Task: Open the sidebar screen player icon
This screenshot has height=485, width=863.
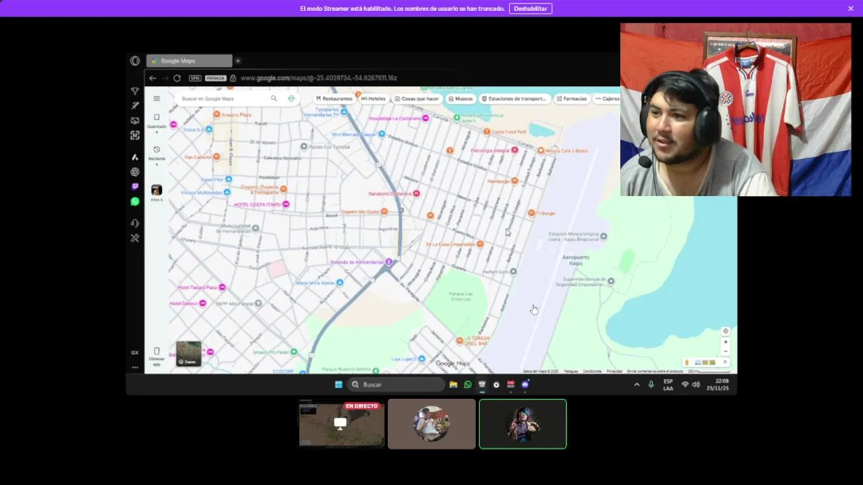Action: (135, 121)
